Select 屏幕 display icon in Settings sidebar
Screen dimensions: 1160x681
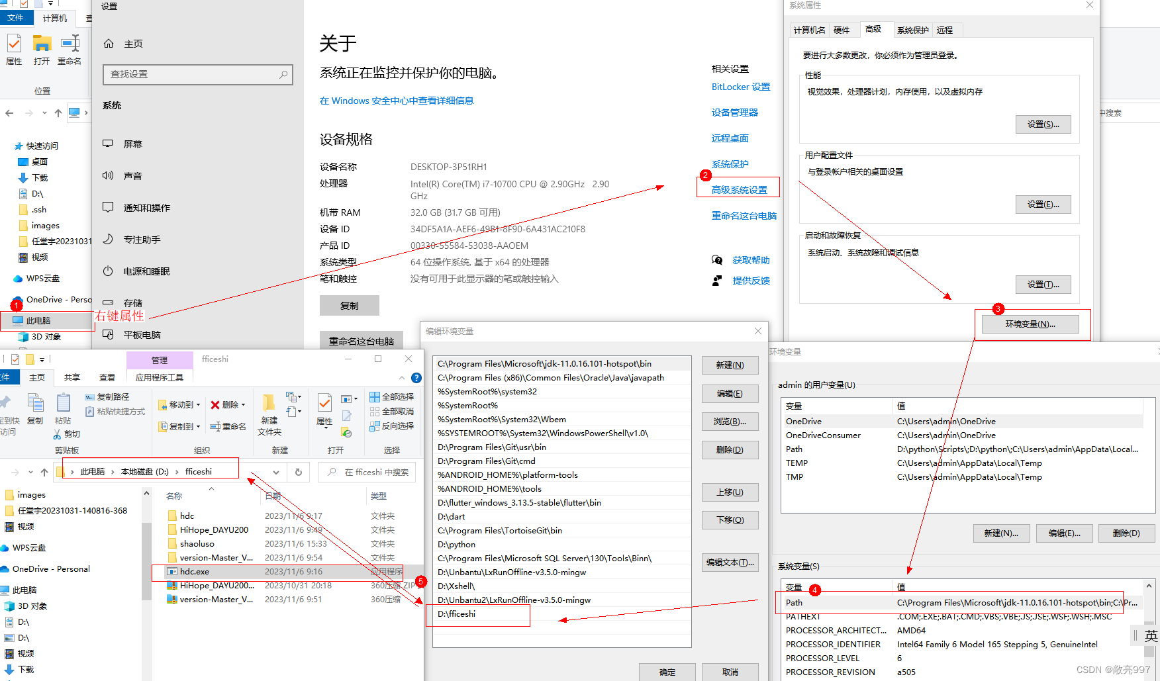pyautogui.click(x=108, y=144)
